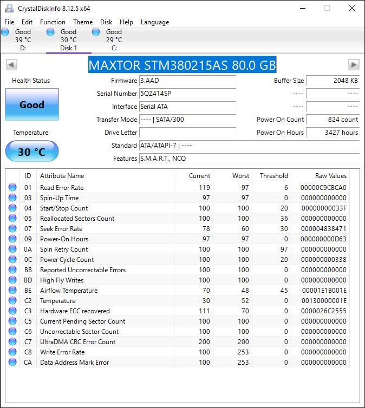Click status orb for High Fly Writes
This screenshot has height=408, width=365.
point(12,280)
